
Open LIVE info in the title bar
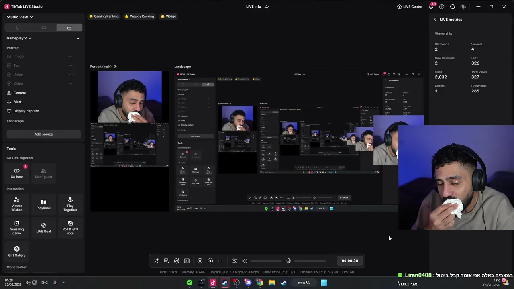click(253, 6)
